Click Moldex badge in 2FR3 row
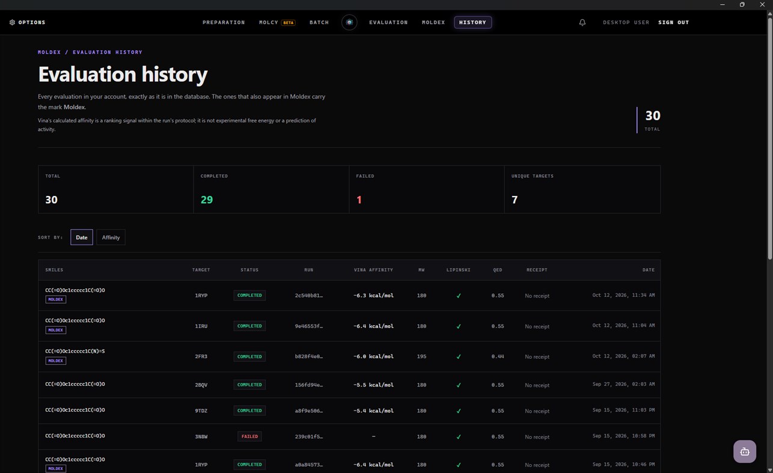 click(x=56, y=361)
